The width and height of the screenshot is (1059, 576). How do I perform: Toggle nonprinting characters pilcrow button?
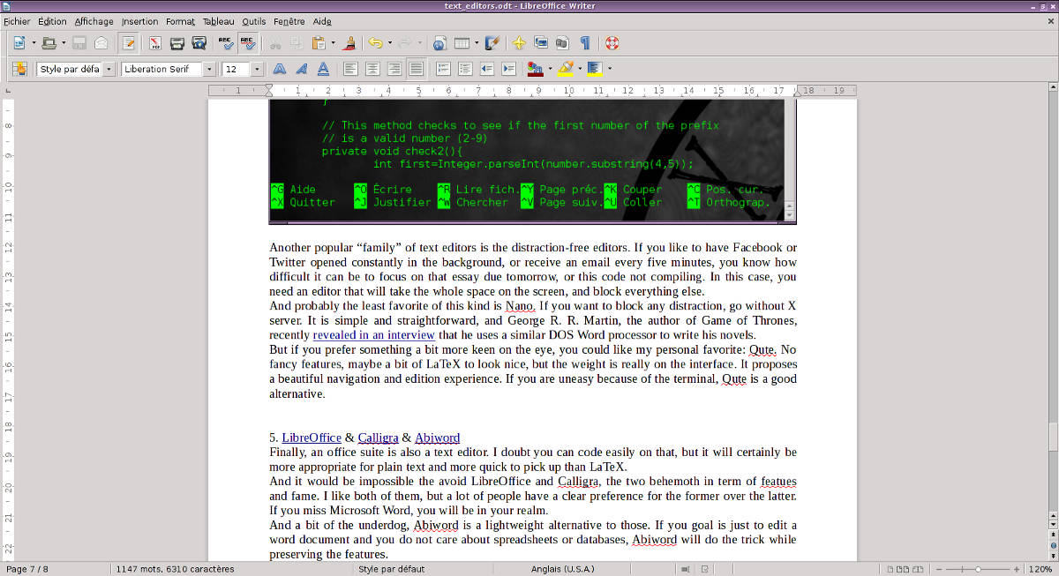(584, 42)
